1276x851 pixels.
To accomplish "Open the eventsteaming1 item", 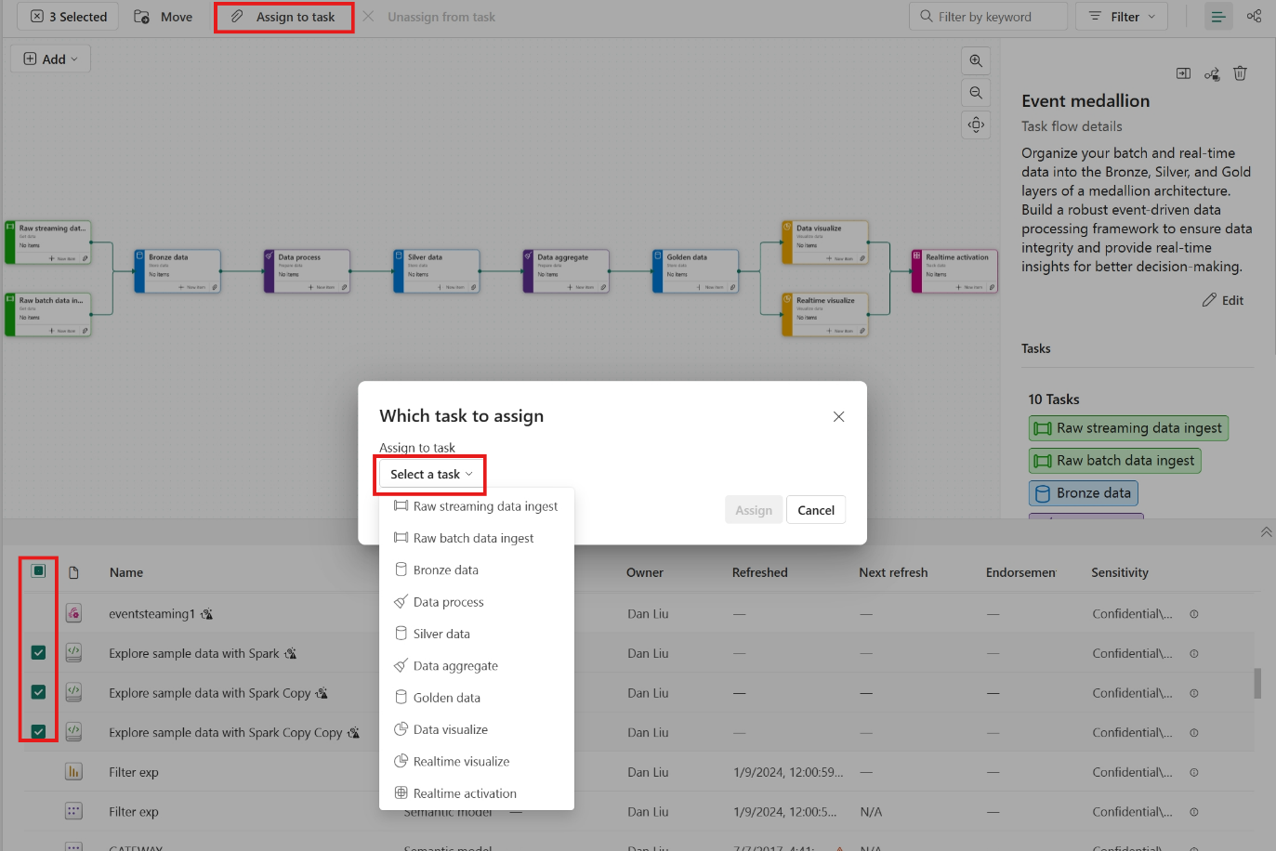I will tap(151, 614).
